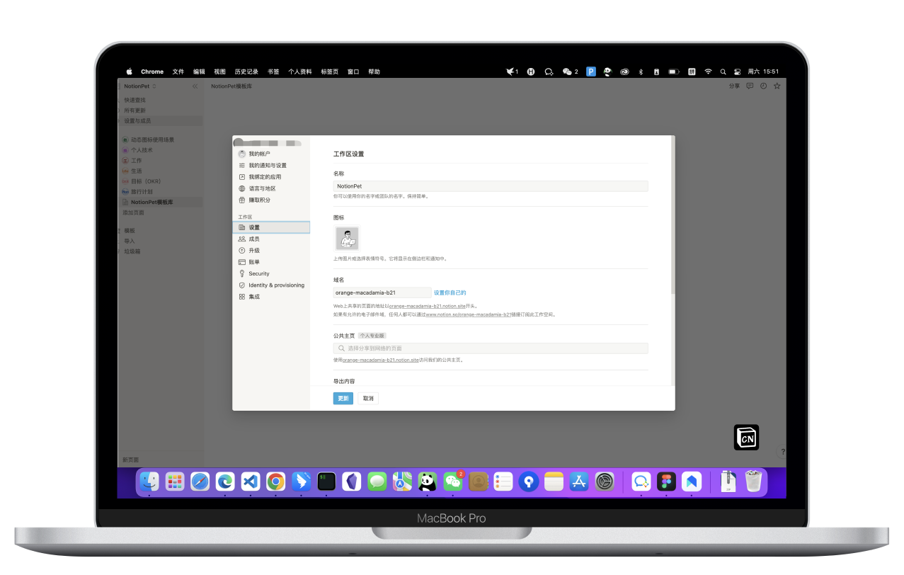This screenshot has width=904, height=575.
Task: Click the workspace name field containing NotionPet
Action: coord(491,186)
